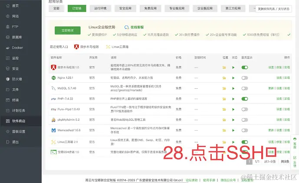Open 微步木马检测 recent-use shortcut
This screenshot has height=183, width=299.
coord(86,47)
